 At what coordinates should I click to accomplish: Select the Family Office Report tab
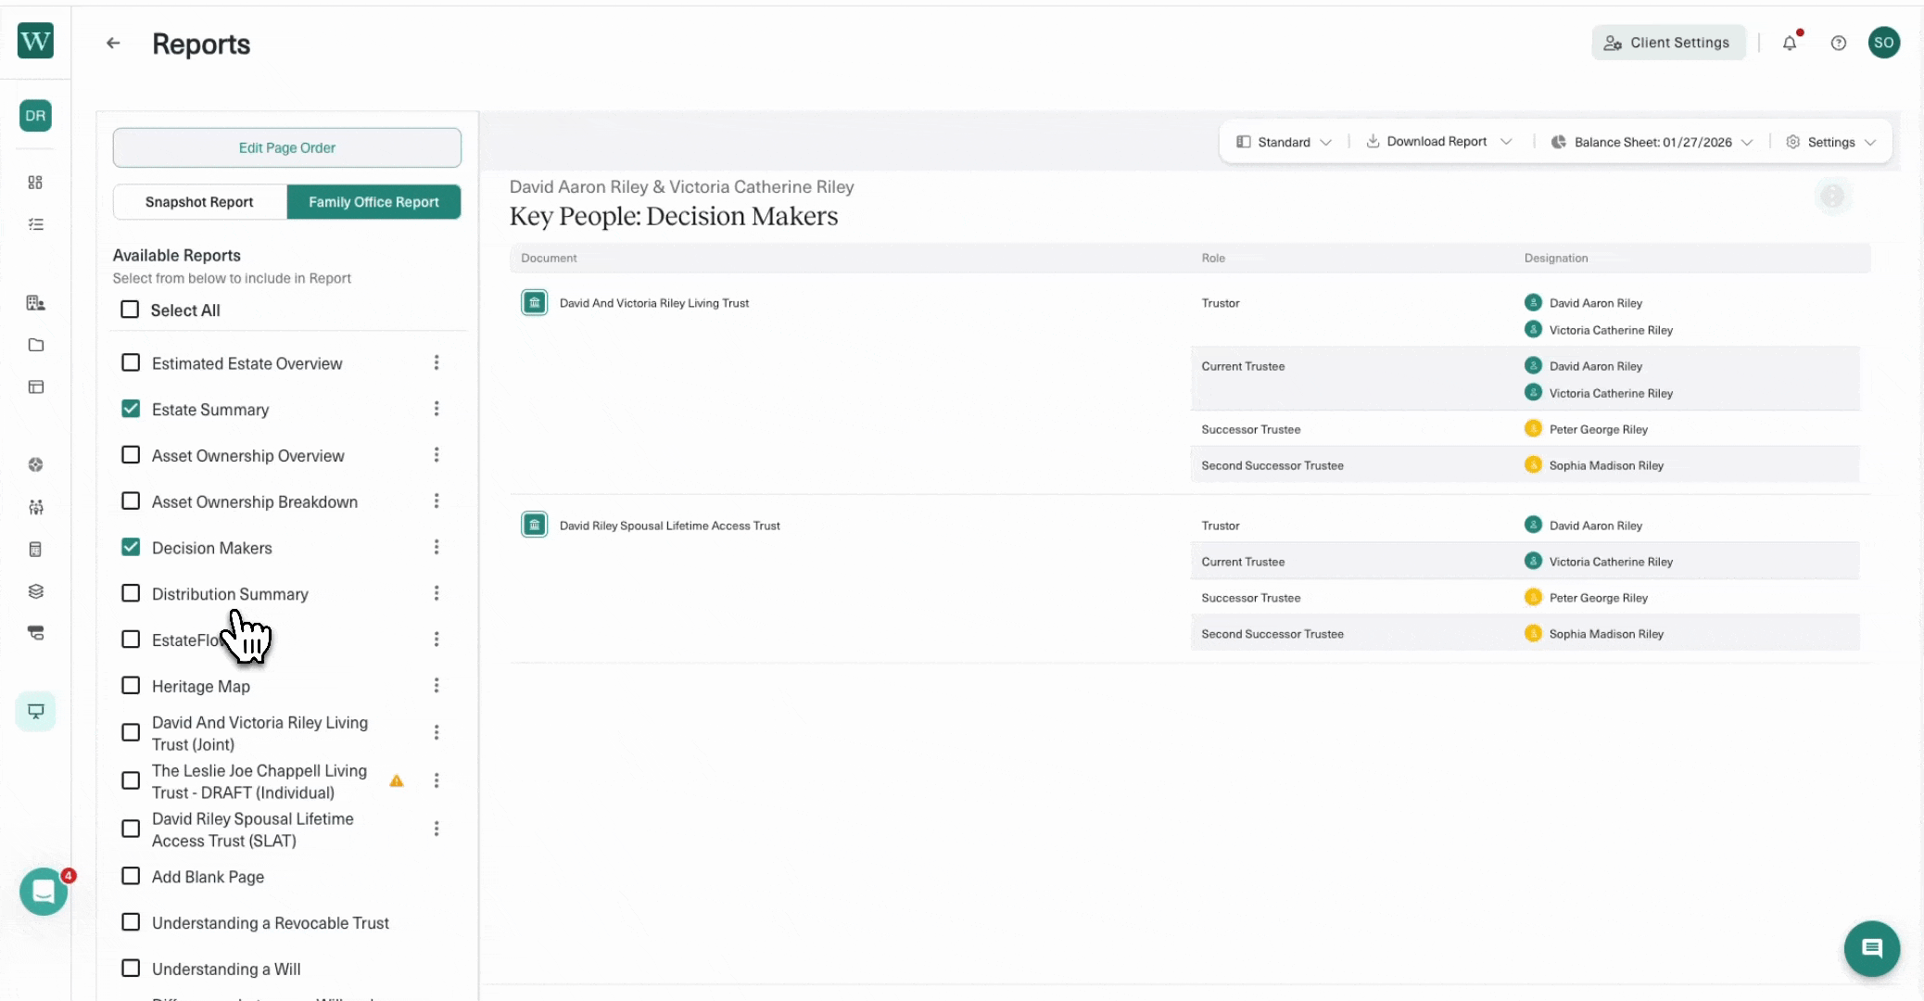373,202
